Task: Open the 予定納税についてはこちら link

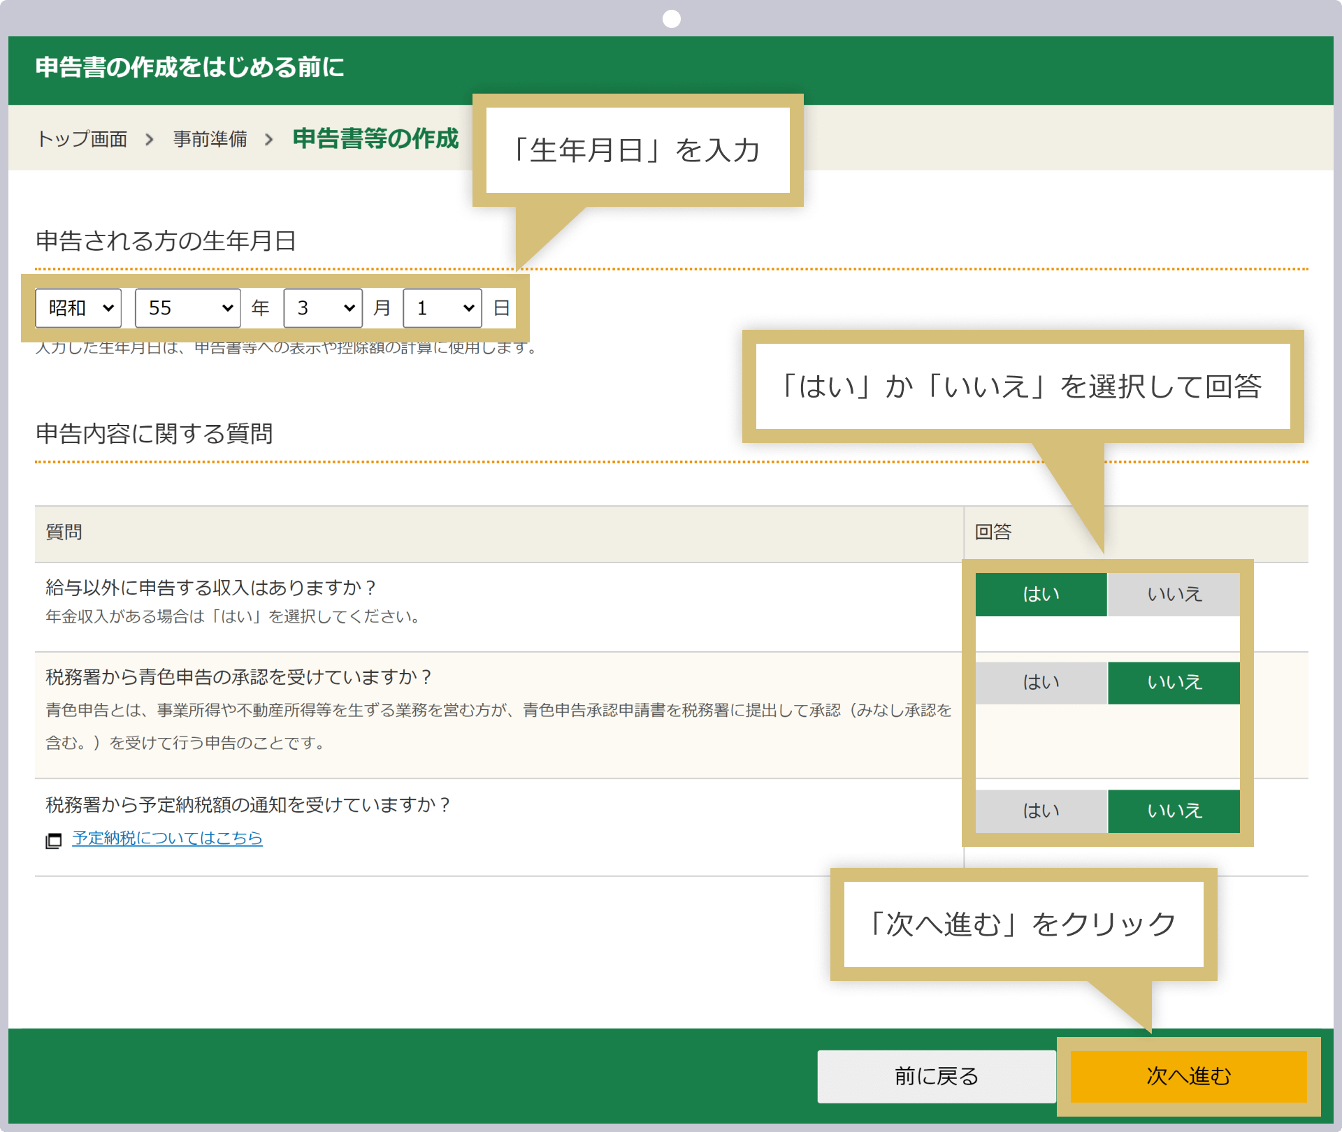Action: tap(167, 838)
